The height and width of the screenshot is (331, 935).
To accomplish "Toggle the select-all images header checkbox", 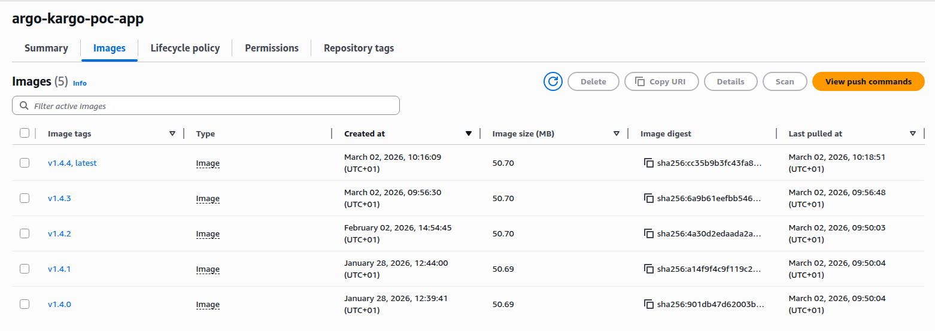I will 25,133.
